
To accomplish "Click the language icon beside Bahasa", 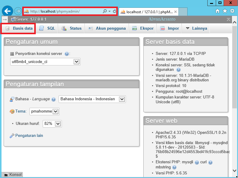I will click(x=12, y=99).
